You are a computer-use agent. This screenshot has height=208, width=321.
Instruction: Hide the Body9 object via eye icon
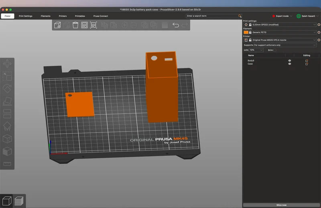tap(289, 61)
